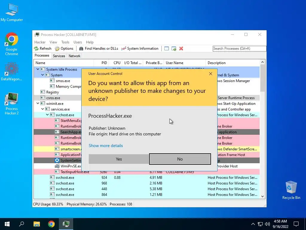Collapse the services.exe tree node
This screenshot has height=230, width=306.
(42, 109)
